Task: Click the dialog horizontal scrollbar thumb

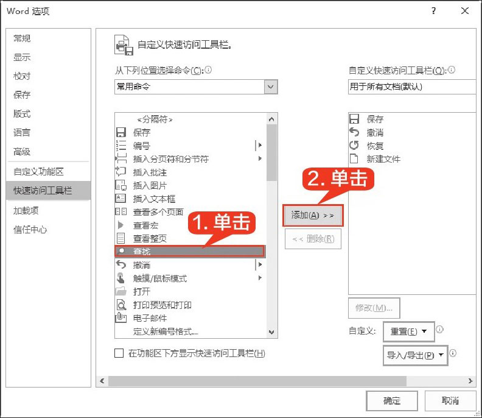Action: tap(257, 381)
